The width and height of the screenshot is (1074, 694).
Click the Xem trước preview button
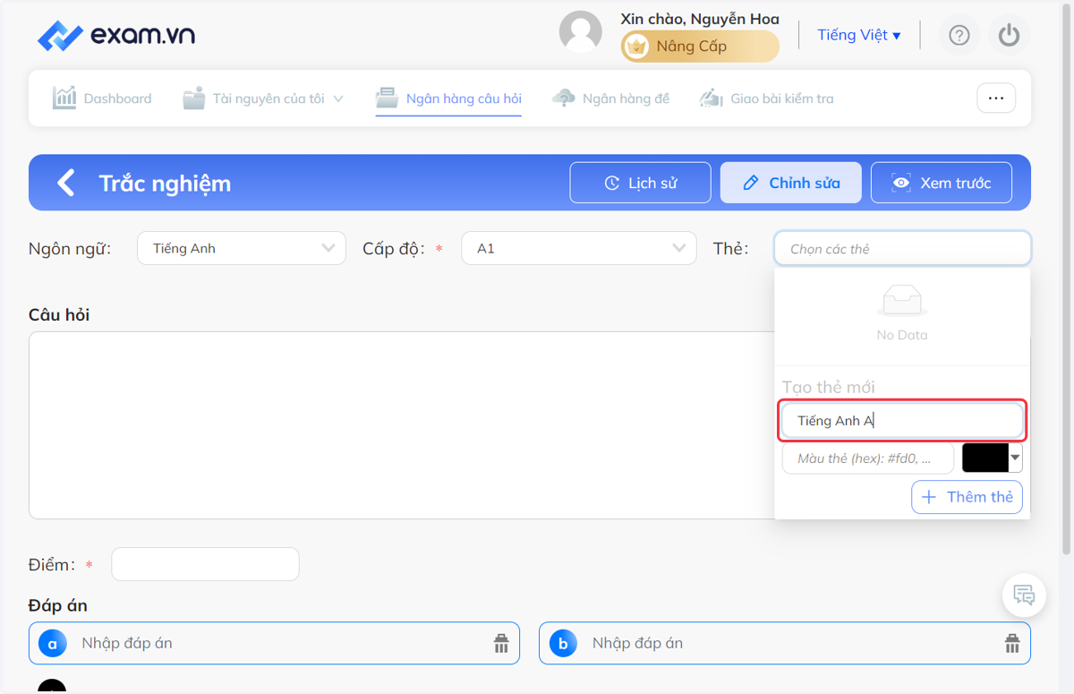coord(942,183)
